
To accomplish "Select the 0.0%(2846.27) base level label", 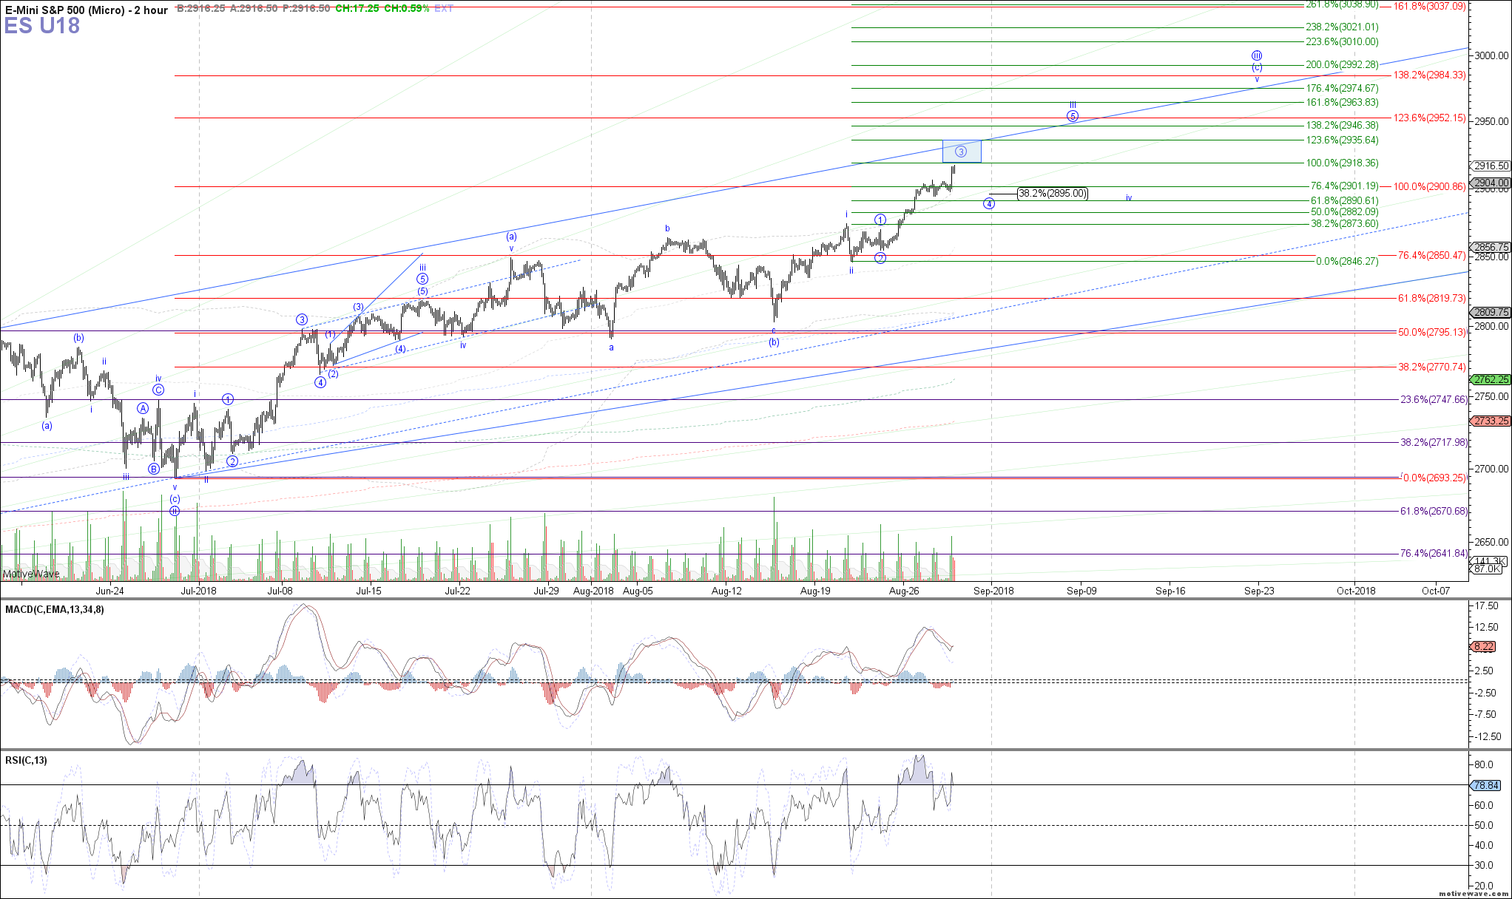I will 1347,261.
